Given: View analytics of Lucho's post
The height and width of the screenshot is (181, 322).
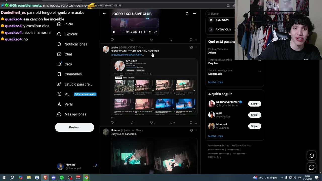Looking at the screenshot, I should (172, 122).
